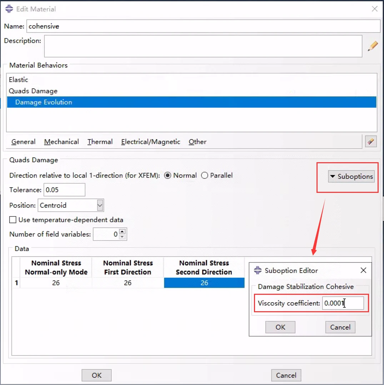Viewport: 384px width, 385px height.
Task: Click the material Name field
Action: (204, 26)
